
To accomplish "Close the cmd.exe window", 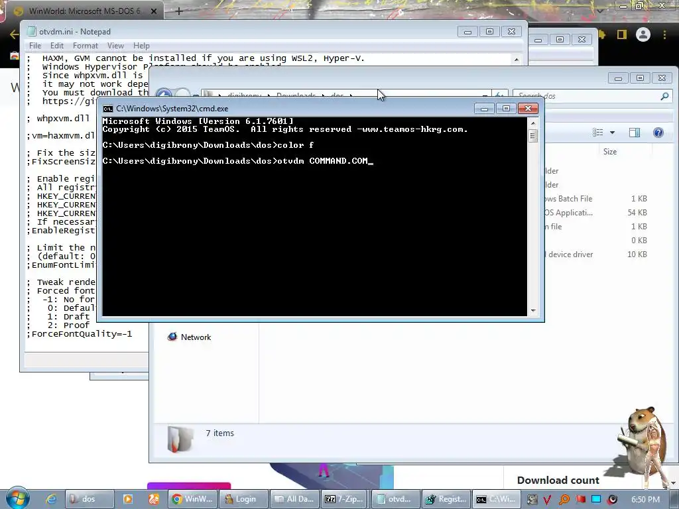I will pos(528,109).
